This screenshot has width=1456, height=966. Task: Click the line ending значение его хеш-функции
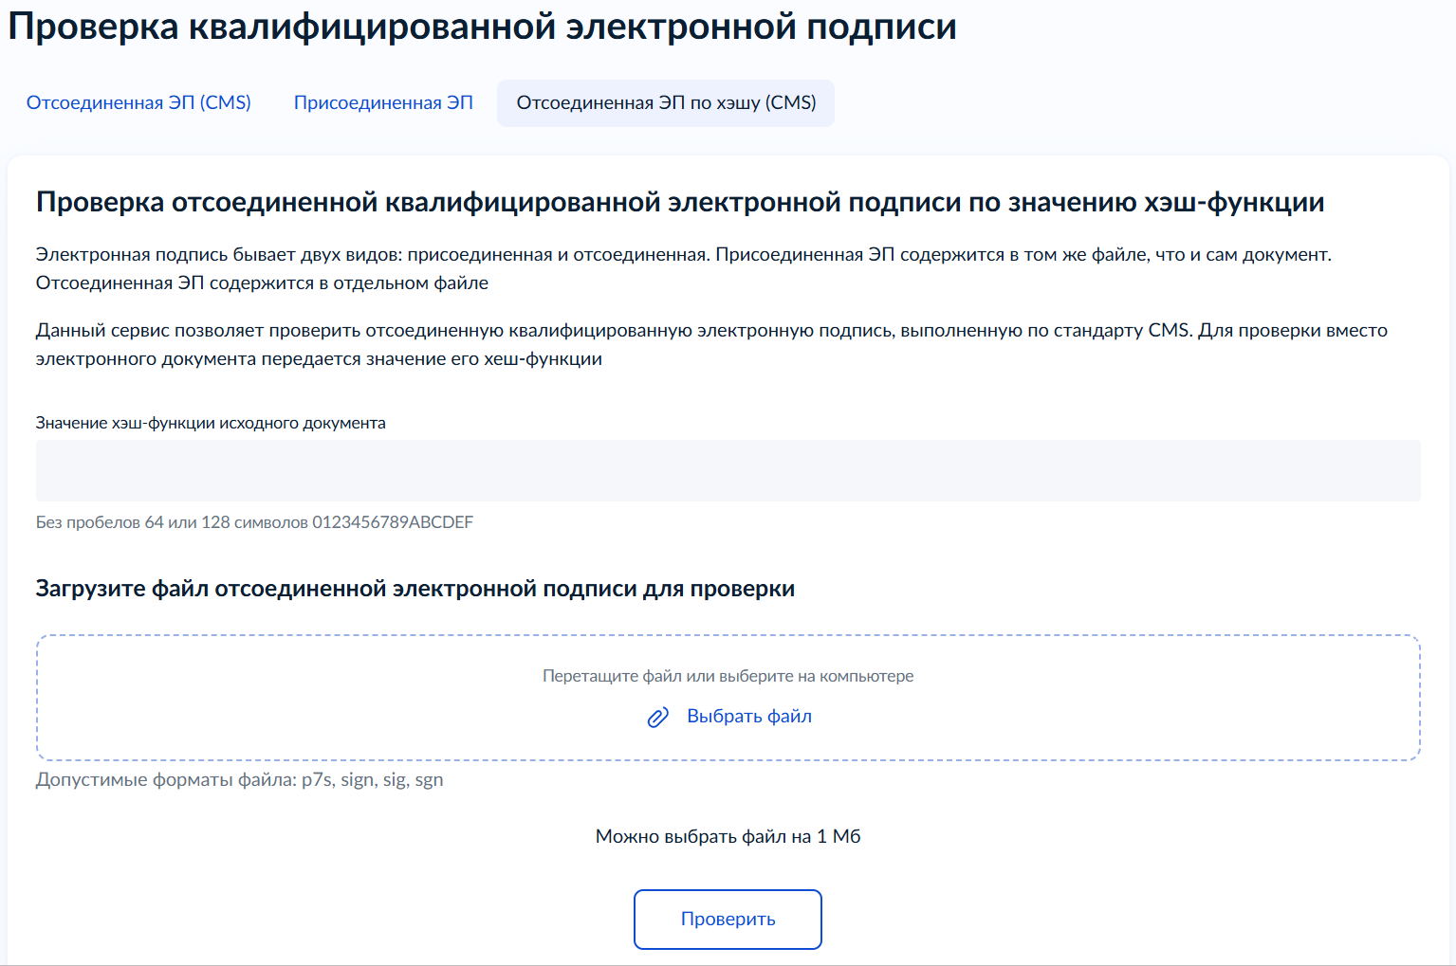tap(319, 359)
